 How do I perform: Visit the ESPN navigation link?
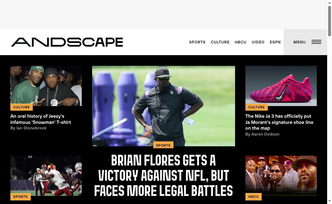pos(275,42)
